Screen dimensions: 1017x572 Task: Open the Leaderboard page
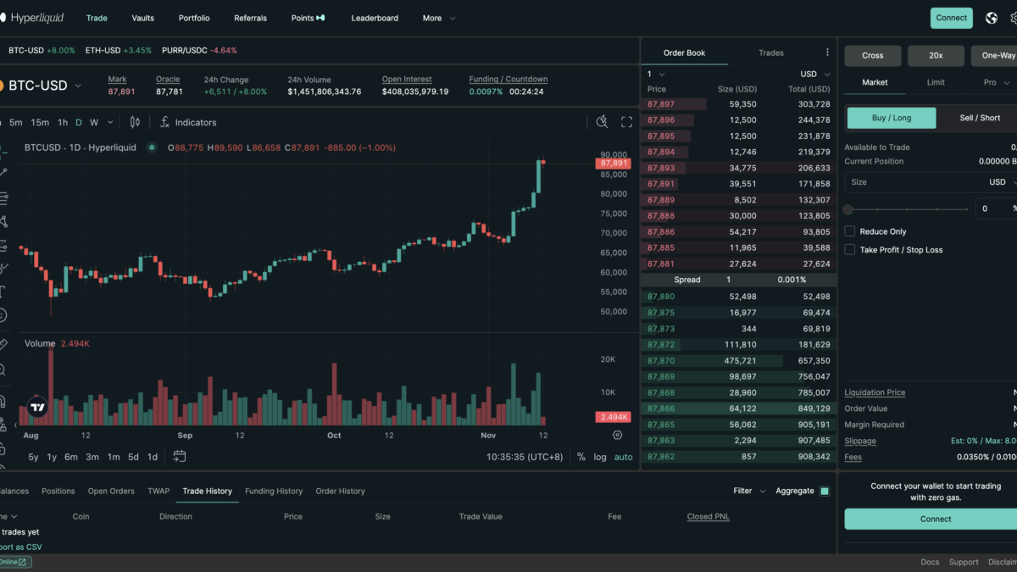click(x=375, y=18)
